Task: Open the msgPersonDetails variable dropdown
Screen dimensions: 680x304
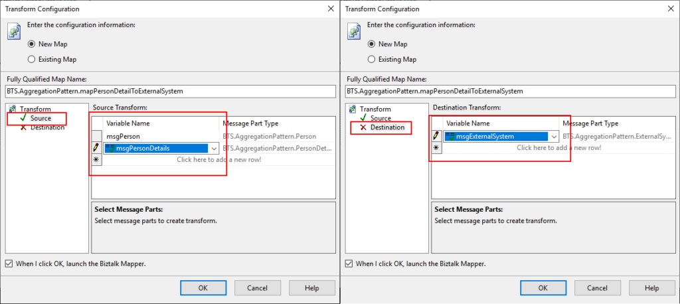Action: pyautogui.click(x=214, y=149)
